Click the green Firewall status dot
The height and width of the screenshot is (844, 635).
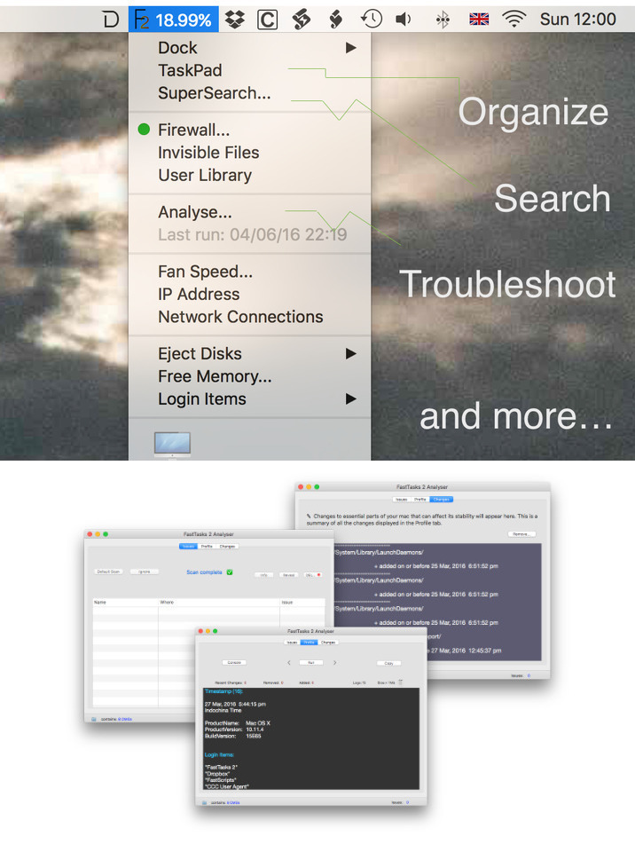pos(144,130)
